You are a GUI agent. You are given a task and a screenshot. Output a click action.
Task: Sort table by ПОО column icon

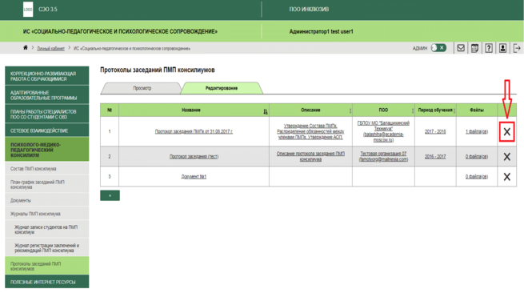(413, 110)
